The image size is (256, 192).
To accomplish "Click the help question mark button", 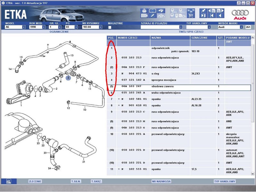I will click(x=239, y=3).
